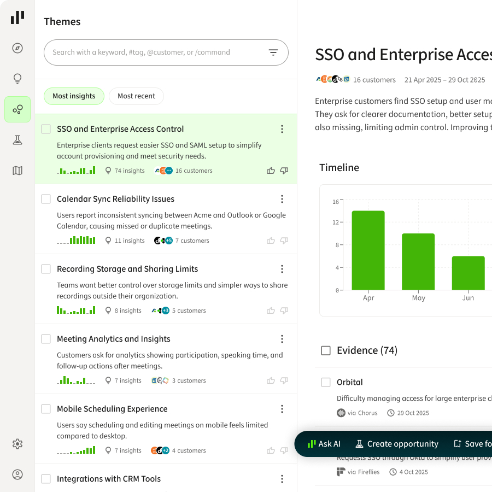Click the lightbulb Insights sidebar icon
The width and height of the screenshot is (492, 492).
pyautogui.click(x=17, y=79)
